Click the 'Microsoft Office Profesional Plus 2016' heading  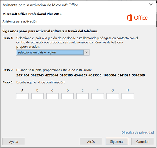[x=32, y=14]
